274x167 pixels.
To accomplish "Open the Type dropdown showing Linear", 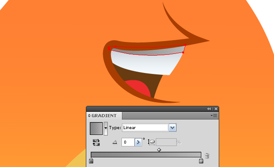I will [x=149, y=128].
